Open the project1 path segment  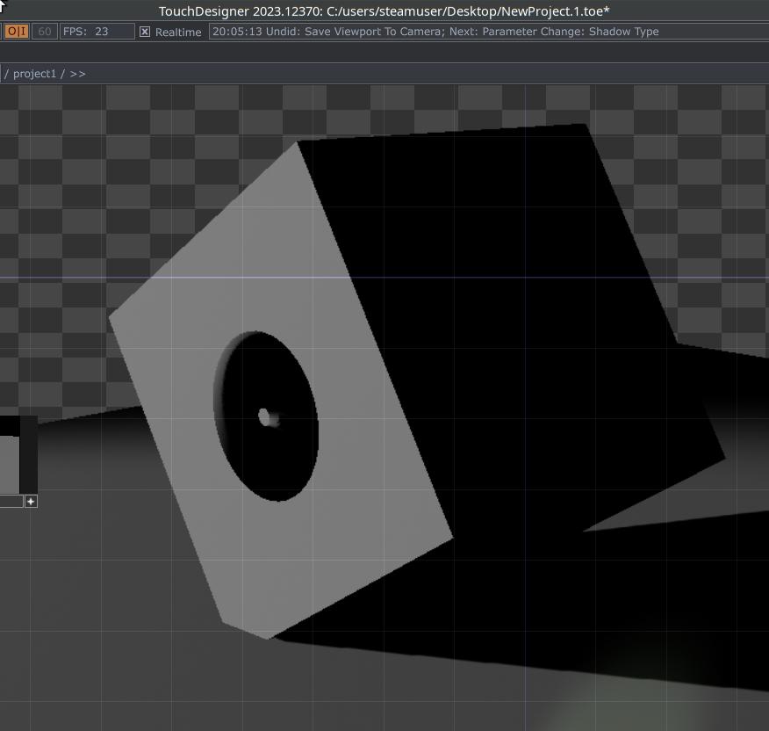(x=34, y=74)
